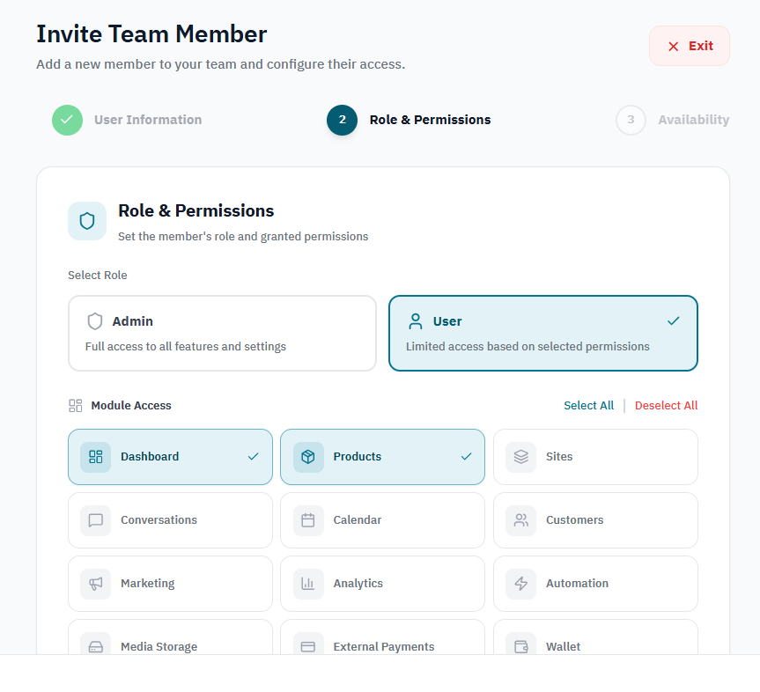Image resolution: width=760 pixels, height=692 pixels.
Task: Click the step 3 circle for Availability
Action: point(630,120)
